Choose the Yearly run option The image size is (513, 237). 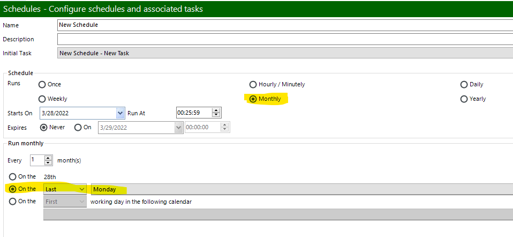pos(464,99)
